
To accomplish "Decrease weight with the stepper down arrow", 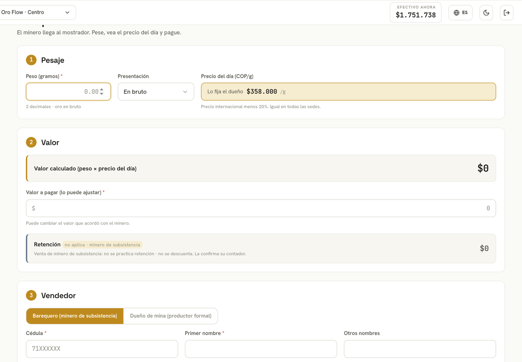I will click(102, 94).
